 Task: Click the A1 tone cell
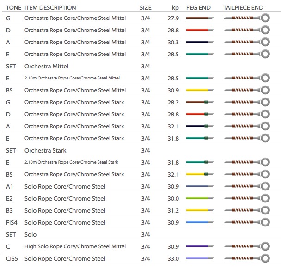point(9,187)
